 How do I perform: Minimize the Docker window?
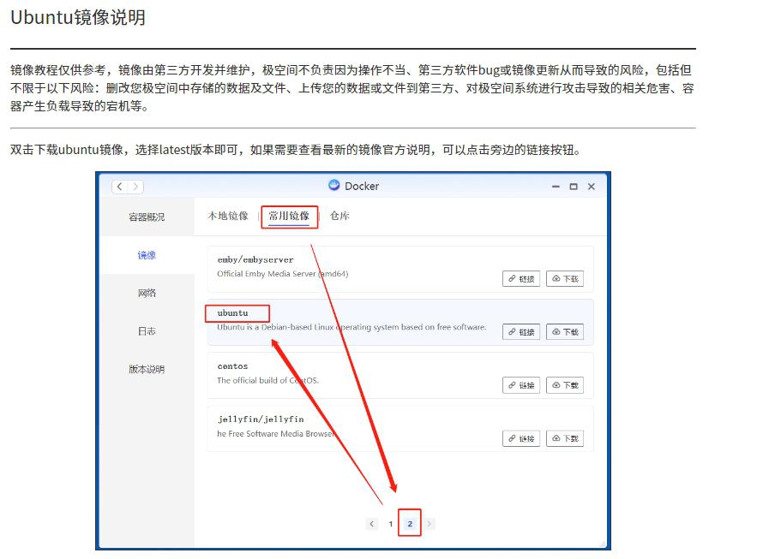[556, 187]
